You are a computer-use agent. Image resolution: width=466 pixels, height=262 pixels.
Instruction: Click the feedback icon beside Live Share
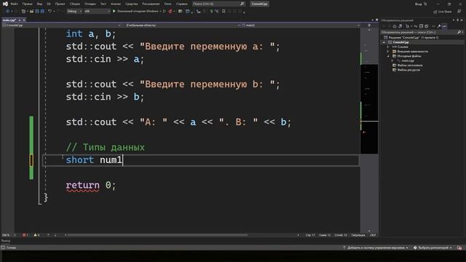[459, 12]
